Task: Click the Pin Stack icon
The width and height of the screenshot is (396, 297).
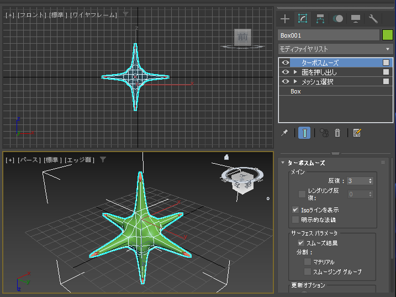Action: [284, 133]
